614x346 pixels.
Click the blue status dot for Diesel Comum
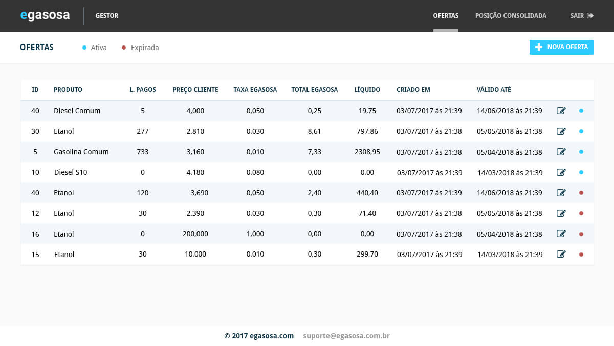coord(581,111)
